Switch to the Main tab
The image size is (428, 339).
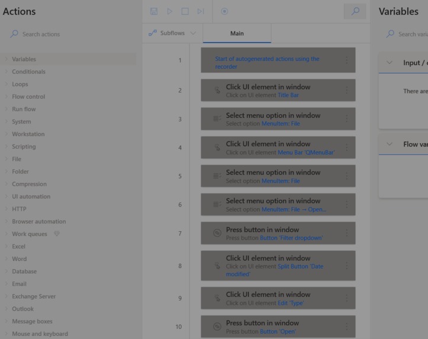pyautogui.click(x=237, y=33)
